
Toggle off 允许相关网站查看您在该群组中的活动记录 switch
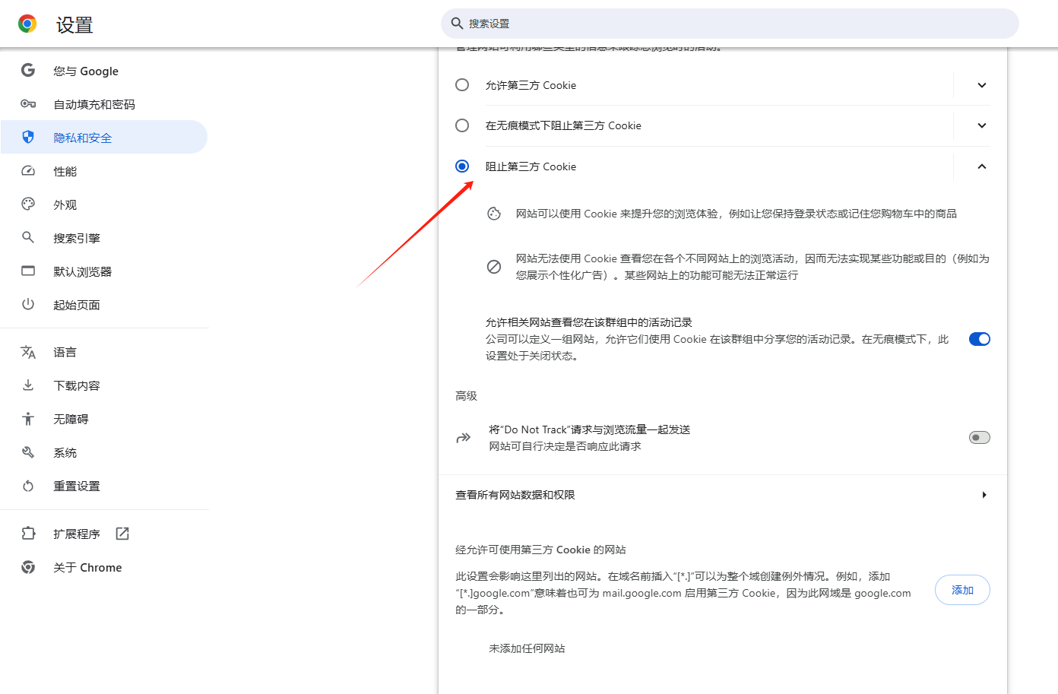click(x=980, y=339)
